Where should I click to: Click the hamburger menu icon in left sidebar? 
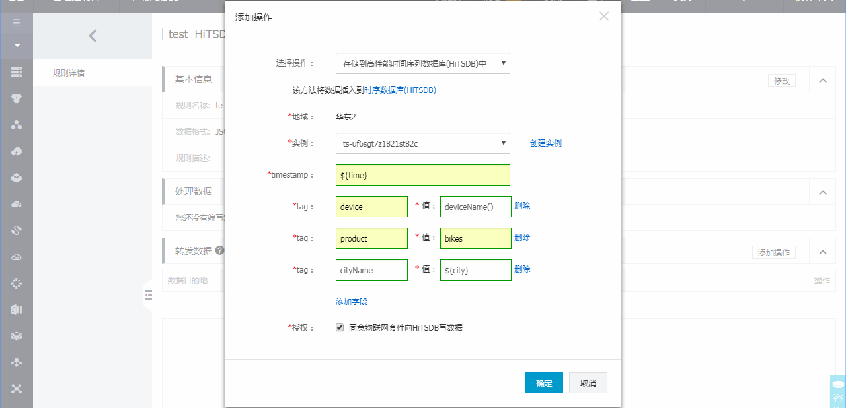pyautogui.click(x=17, y=22)
